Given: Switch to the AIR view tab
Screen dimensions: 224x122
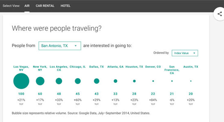Looking at the screenshot, I should pyautogui.click(x=27, y=6).
